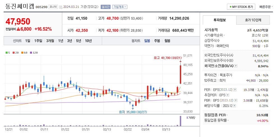Image resolution: width=276 pixels, height=137 pixels.
Task: Select the 10년 line chart period
Action: tap(88, 41)
